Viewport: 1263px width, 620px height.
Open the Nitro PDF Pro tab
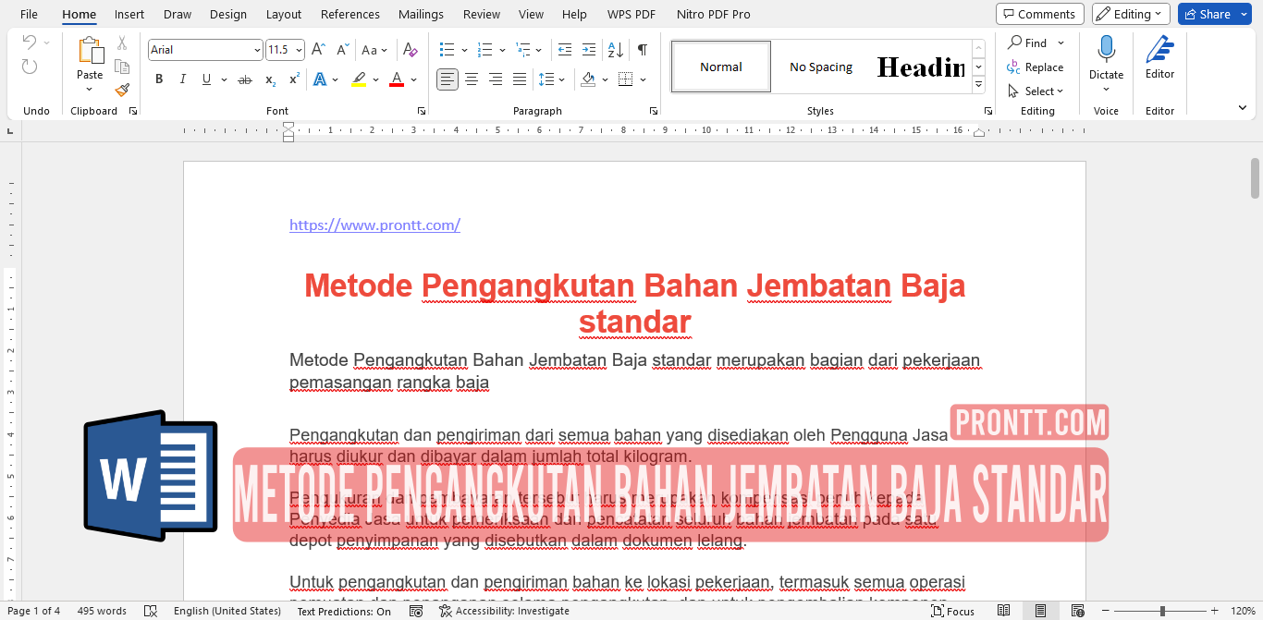click(x=714, y=14)
